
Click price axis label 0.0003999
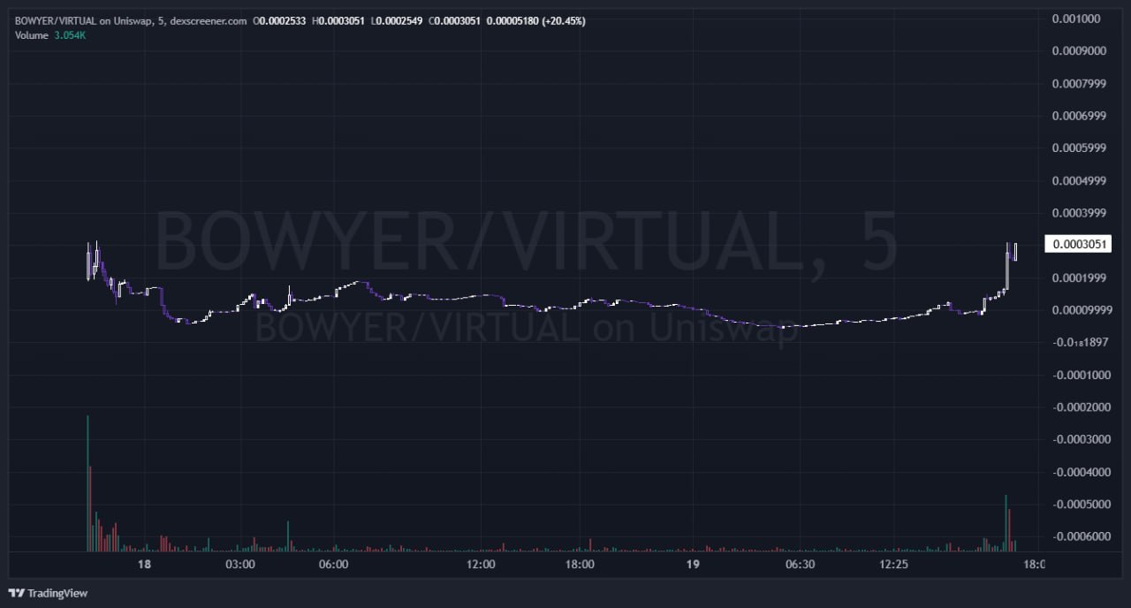pyautogui.click(x=1078, y=213)
